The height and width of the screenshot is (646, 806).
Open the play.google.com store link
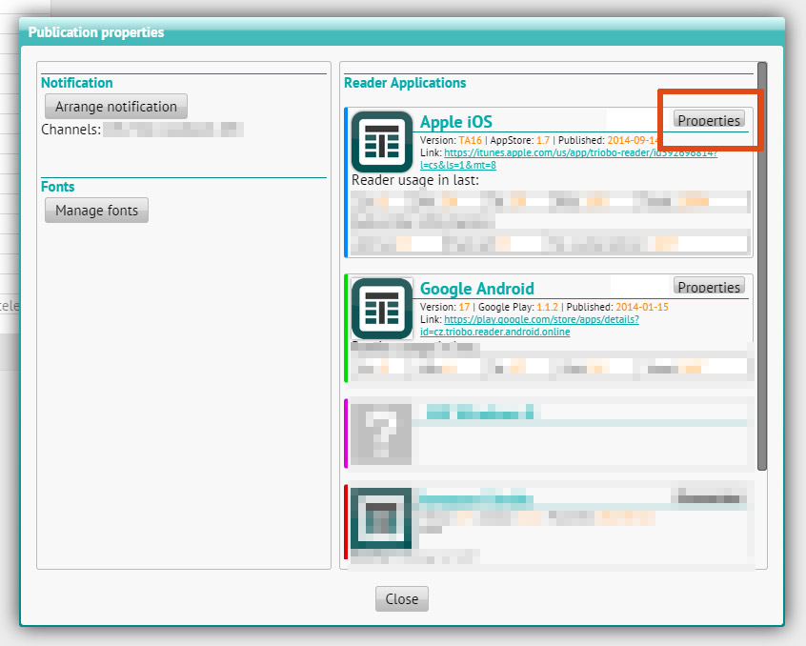pyautogui.click(x=540, y=320)
